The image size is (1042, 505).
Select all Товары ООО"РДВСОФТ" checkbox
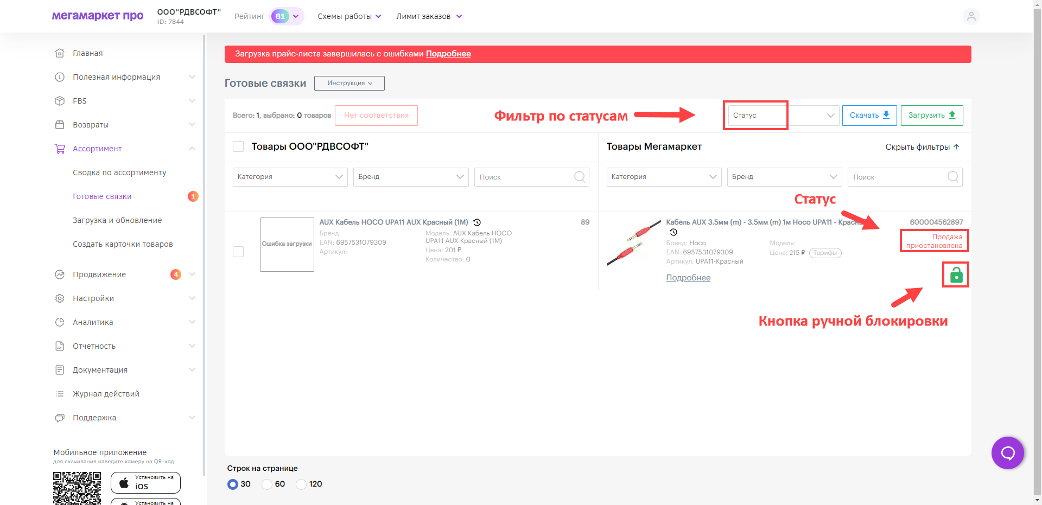tap(238, 146)
